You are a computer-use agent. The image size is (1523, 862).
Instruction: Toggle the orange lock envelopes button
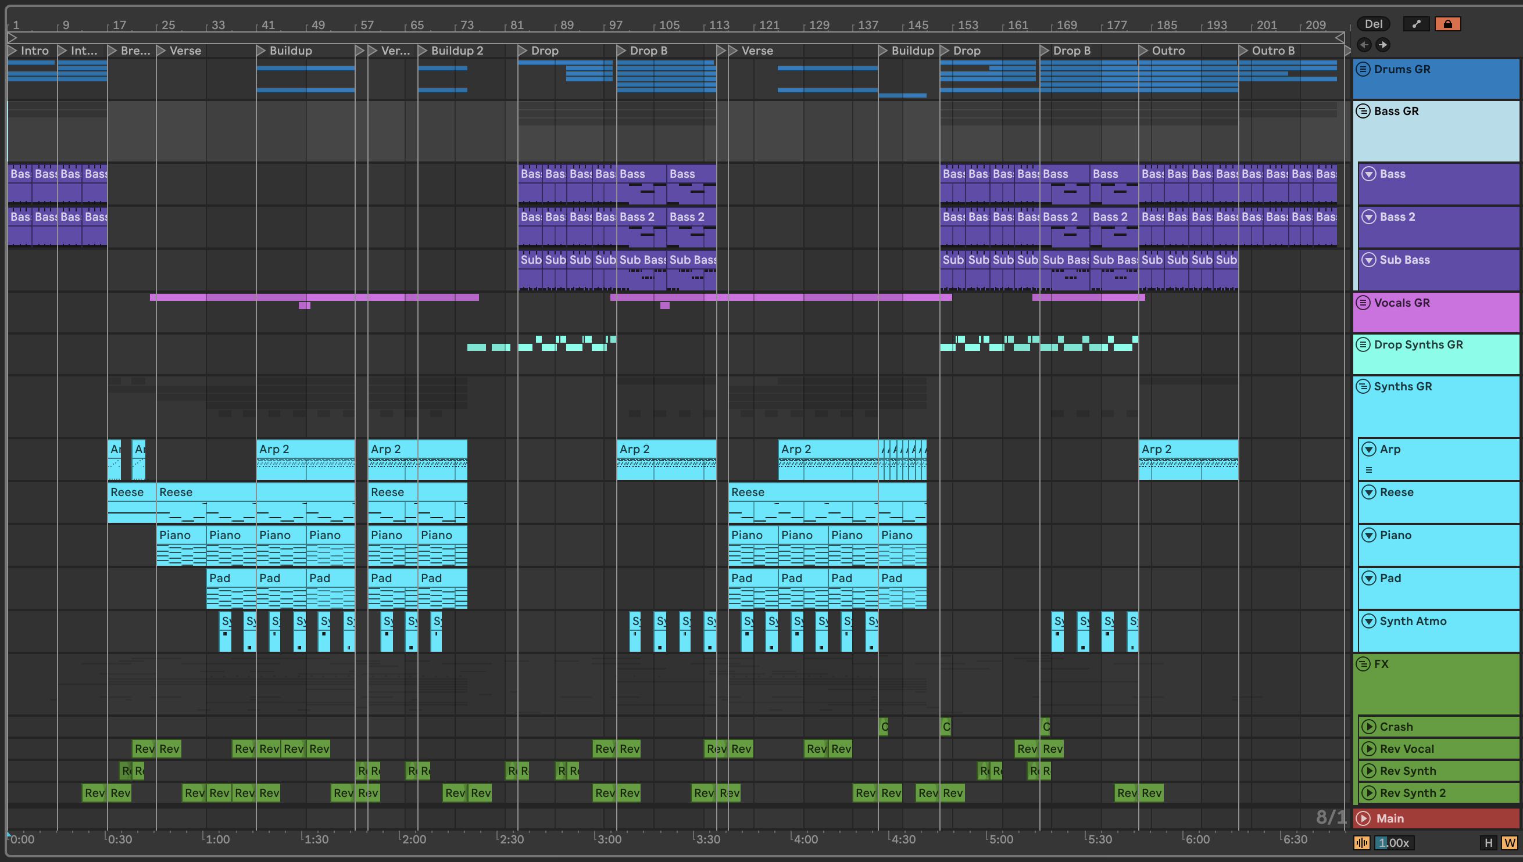click(x=1447, y=24)
